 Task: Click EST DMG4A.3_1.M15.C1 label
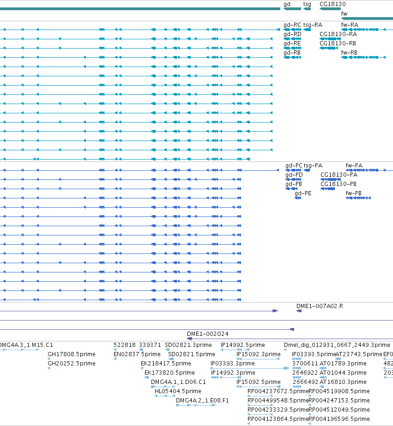[x=26, y=345]
